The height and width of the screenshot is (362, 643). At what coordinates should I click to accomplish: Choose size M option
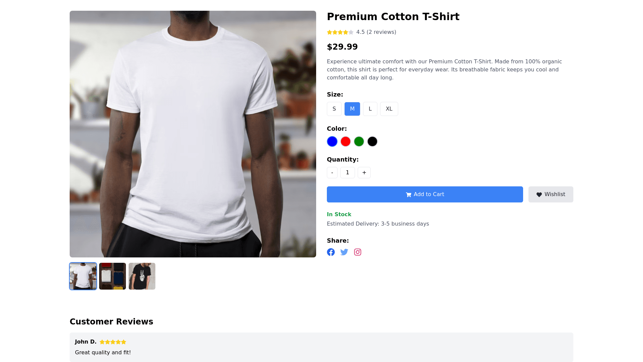point(352,109)
